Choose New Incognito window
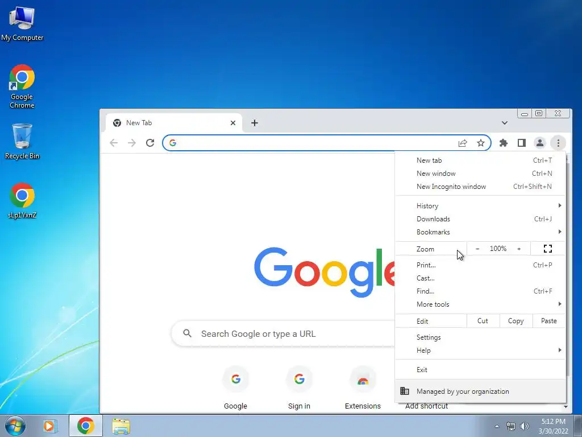The width and height of the screenshot is (582, 437). (481, 187)
